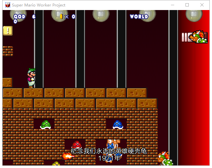Click the score value 0 under GOD

(x=15, y=21)
